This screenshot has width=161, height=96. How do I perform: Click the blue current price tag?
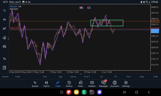(155, 31)
